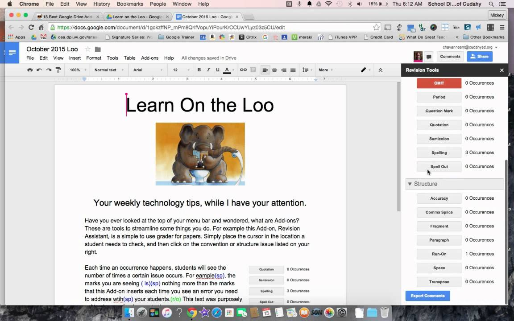The width and height of the screenshot is (514, 321).
Task: Click the Insert link icon
Action: 243,70
